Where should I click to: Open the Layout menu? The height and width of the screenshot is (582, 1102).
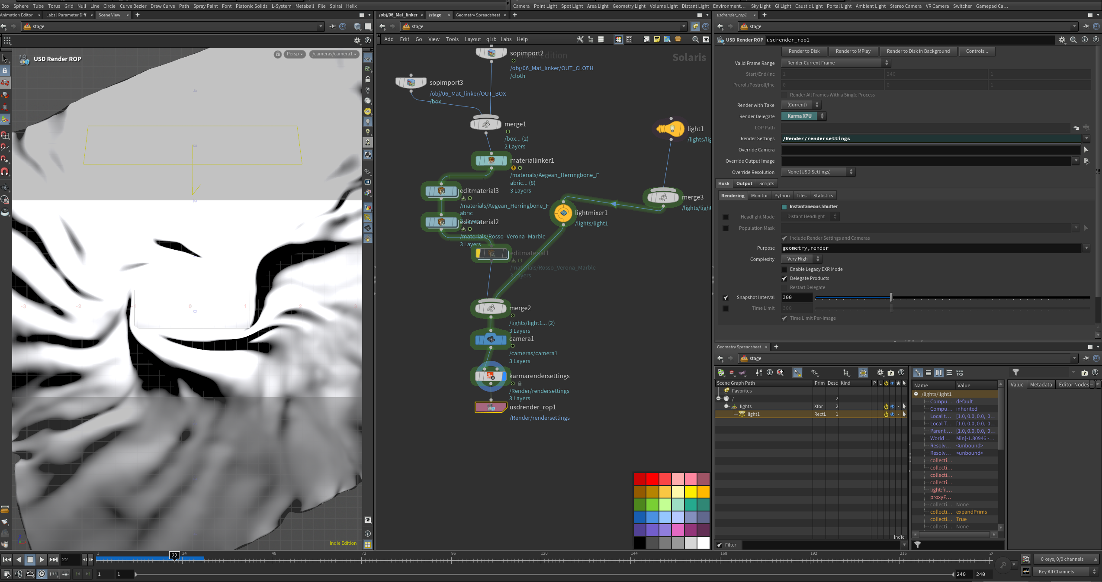pyautogui.click(x=472, y=39)
